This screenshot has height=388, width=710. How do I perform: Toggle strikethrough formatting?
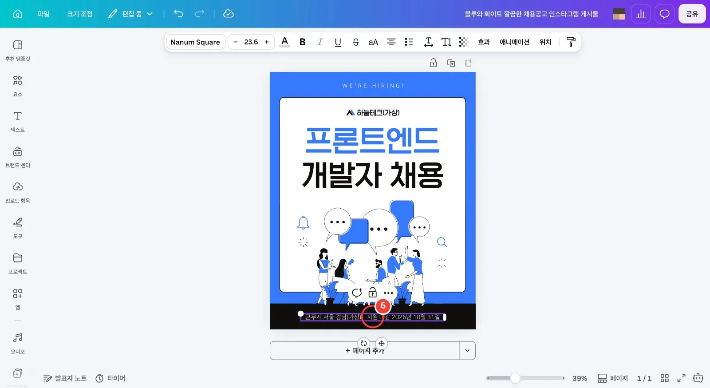click(x=355, y=42)
